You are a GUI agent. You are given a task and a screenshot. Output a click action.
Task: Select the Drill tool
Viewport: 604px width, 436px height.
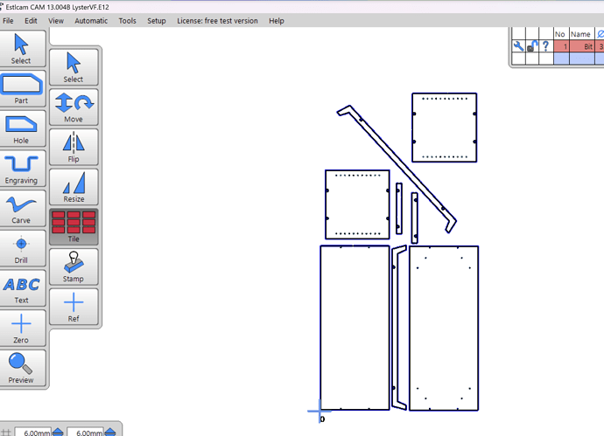(21, 248)
